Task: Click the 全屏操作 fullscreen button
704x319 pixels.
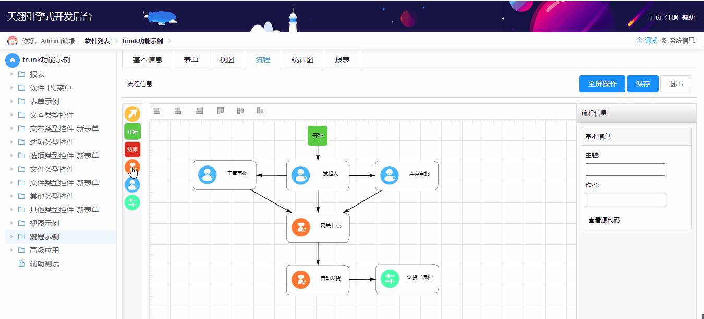Action: coord(602,83)
